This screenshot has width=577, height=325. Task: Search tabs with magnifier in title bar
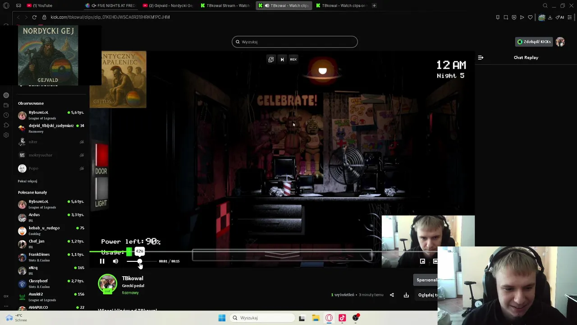click(x=545, y=5)
